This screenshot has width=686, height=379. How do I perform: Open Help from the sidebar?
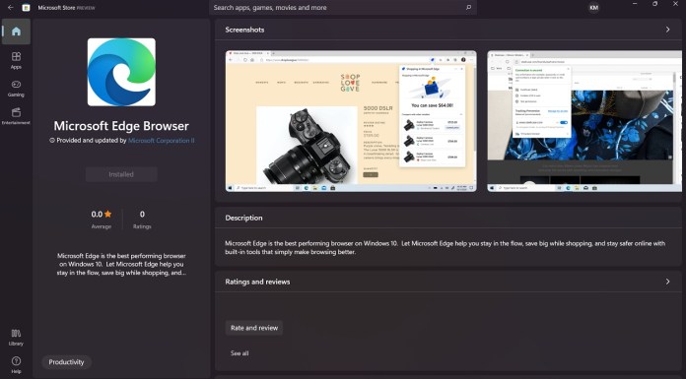pos(16,365)
